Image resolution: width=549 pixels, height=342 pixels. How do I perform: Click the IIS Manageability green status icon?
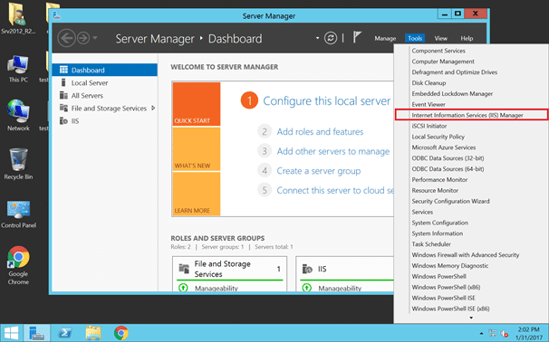307,288
